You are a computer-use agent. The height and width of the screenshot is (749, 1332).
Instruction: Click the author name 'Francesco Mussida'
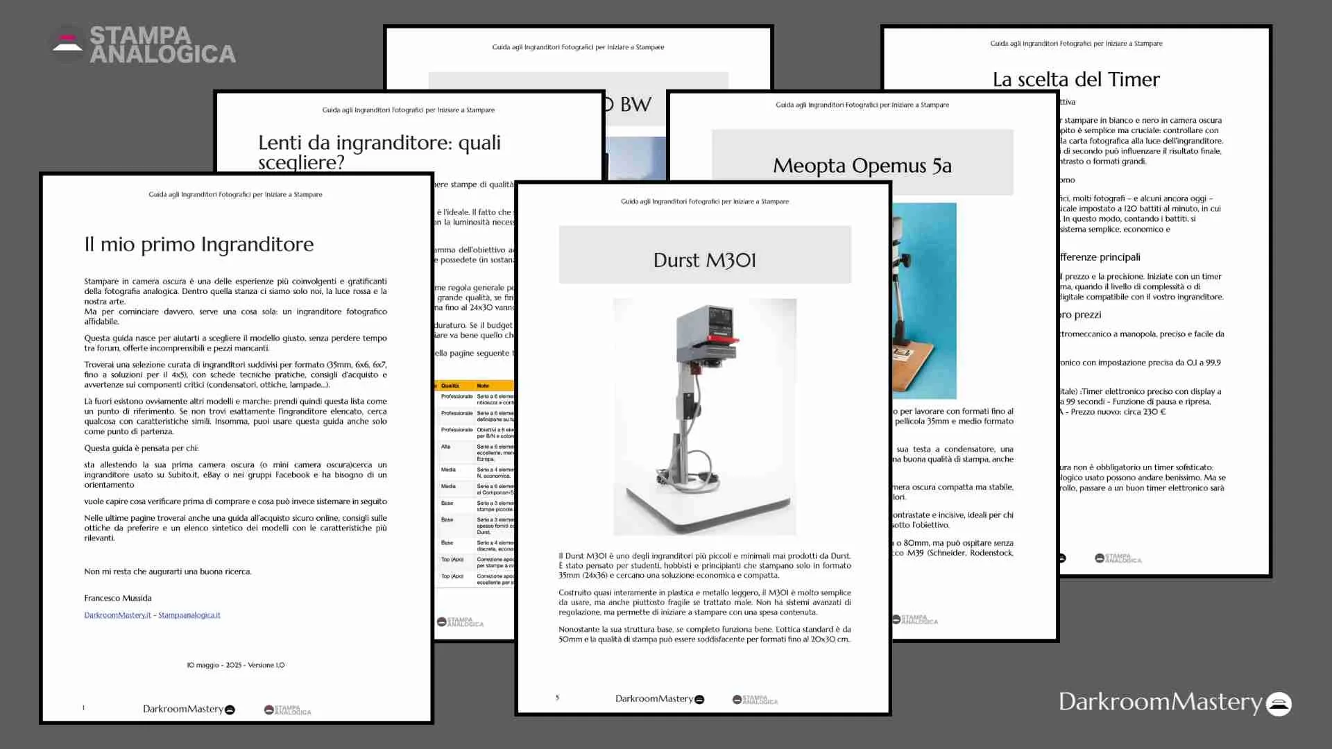118,598
